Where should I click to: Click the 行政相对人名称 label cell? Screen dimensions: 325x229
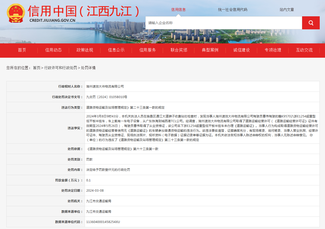(45, 86)
